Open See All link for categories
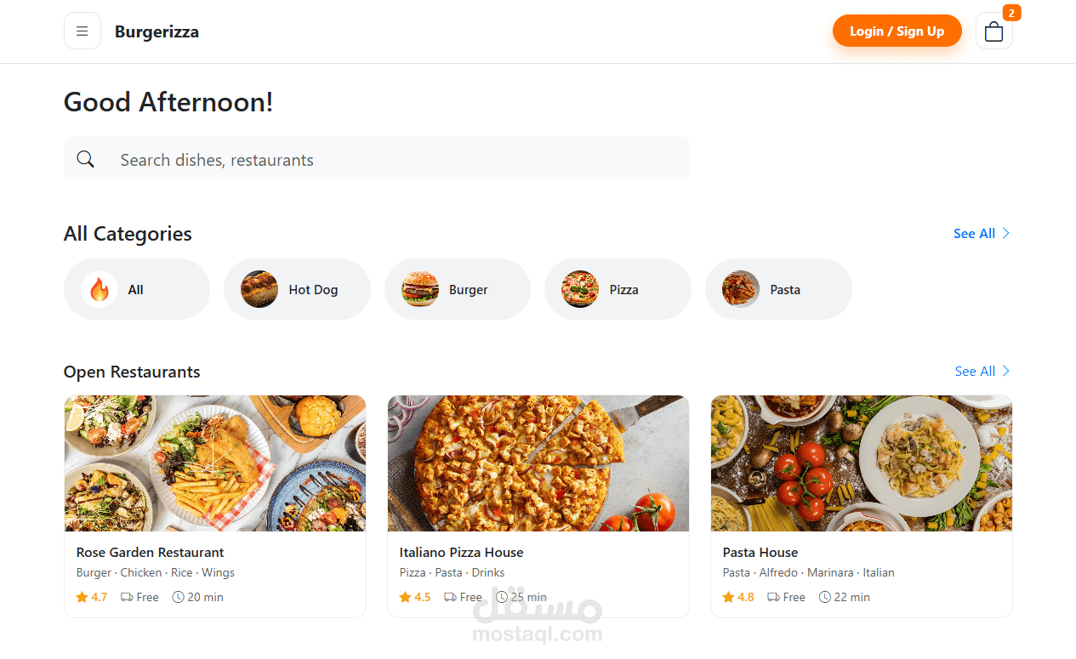This screenshot has height=659, width=1076. coord(974,234)
